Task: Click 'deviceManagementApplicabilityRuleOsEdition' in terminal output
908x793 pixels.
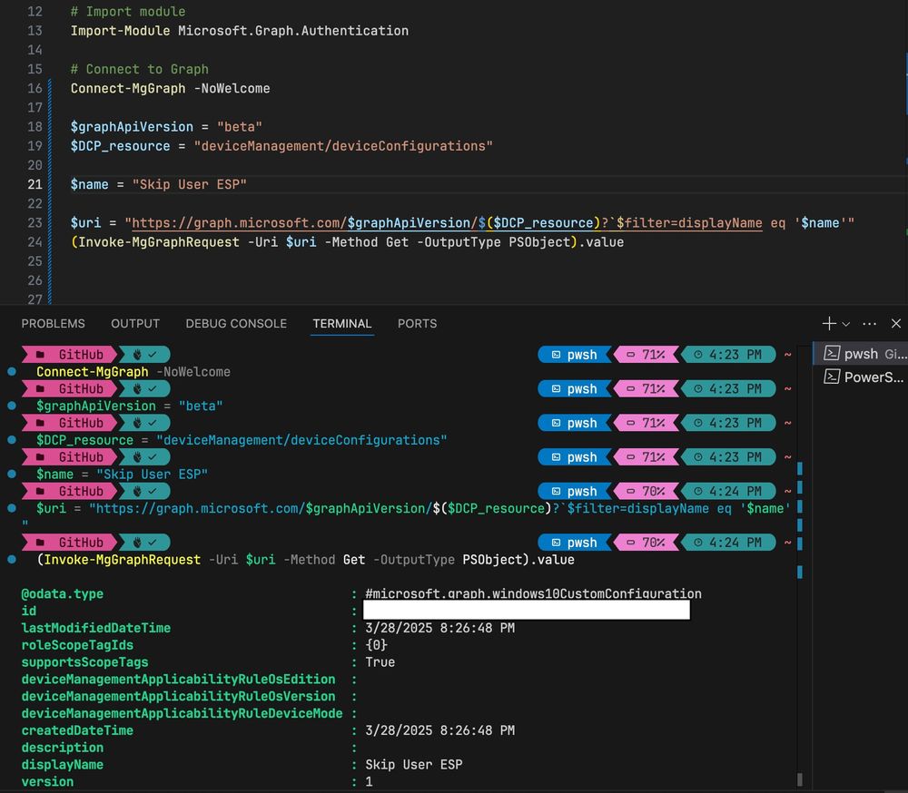Action: [x=178, y=680]
